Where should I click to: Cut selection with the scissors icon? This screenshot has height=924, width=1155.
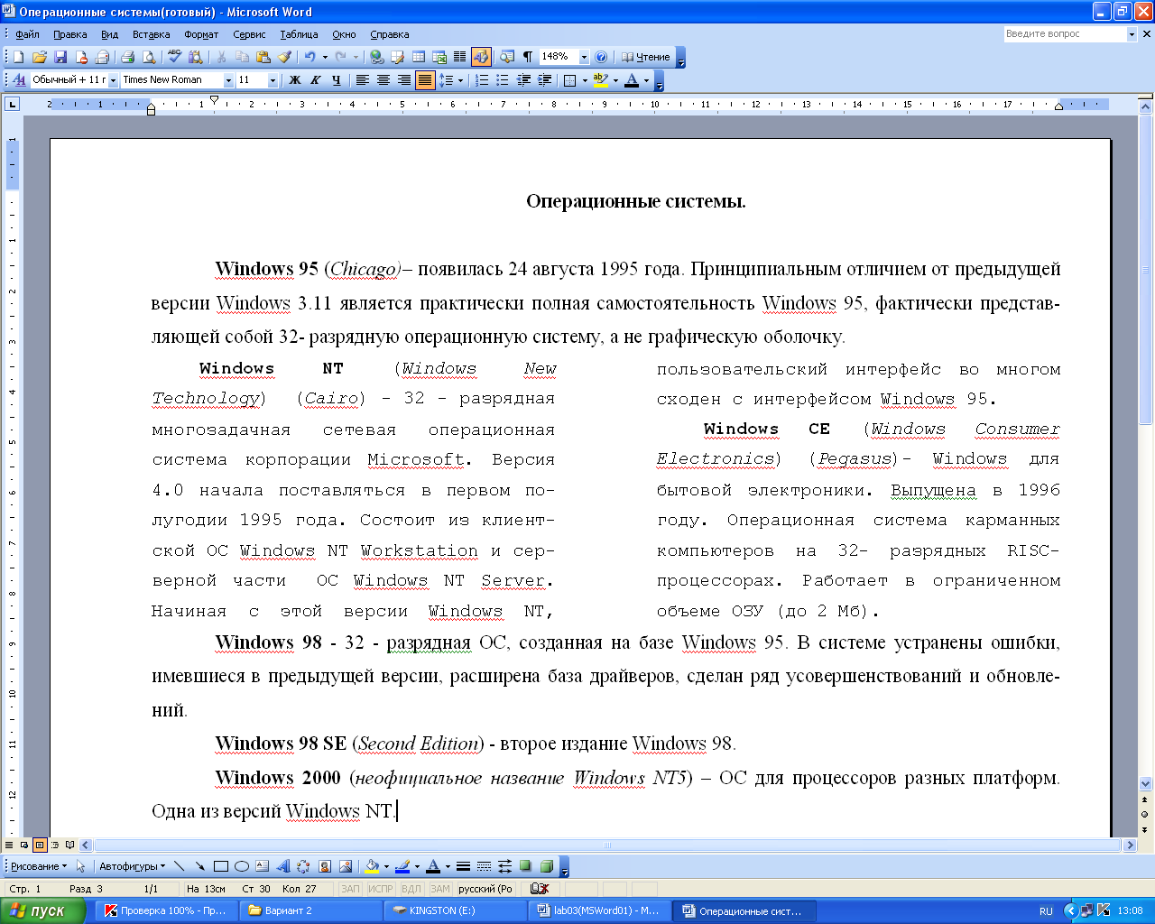pos(221,57)
